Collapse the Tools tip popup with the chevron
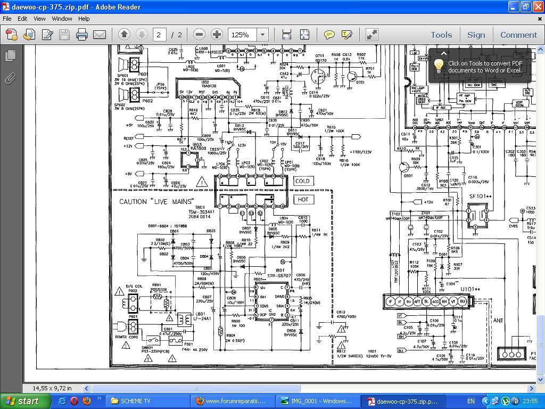This screenshot has width=545, height=409. pyautogui.click(x=444, y=53)
